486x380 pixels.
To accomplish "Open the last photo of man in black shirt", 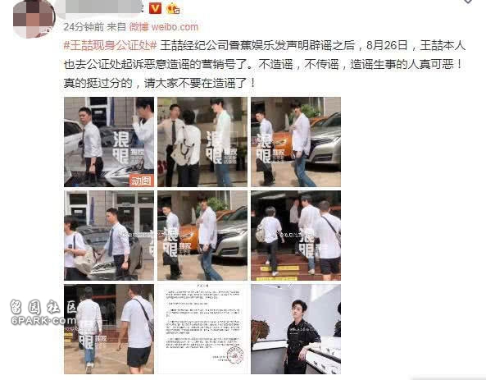I will (296, 329).
